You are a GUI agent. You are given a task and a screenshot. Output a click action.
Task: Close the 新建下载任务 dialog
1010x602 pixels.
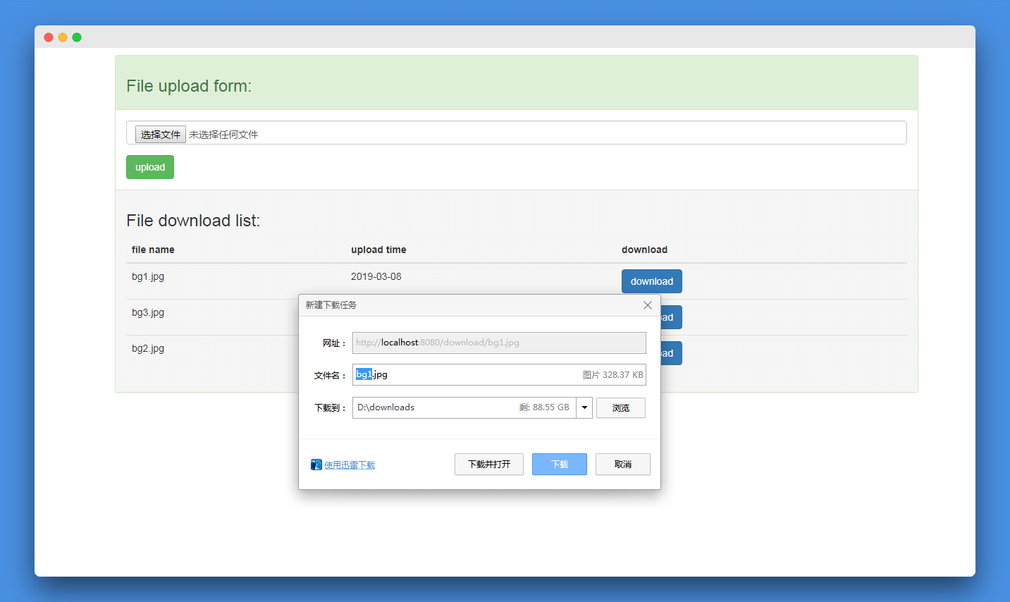click(648, 305)
